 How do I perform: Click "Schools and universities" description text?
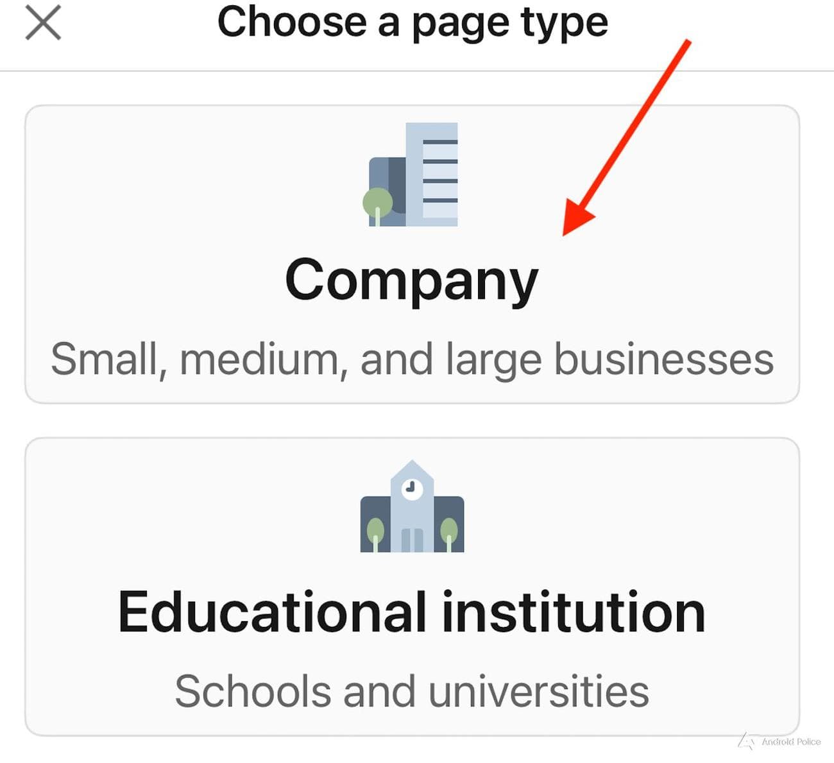tap(411, 692)
